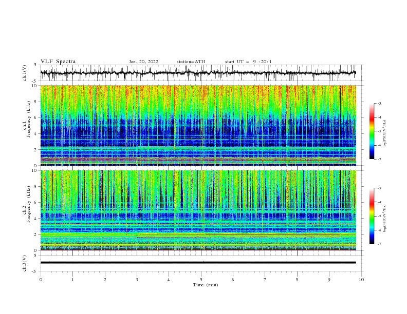Click the time axis '10' tick label
The image size is (407, 314).
click(x=361, y=280)
